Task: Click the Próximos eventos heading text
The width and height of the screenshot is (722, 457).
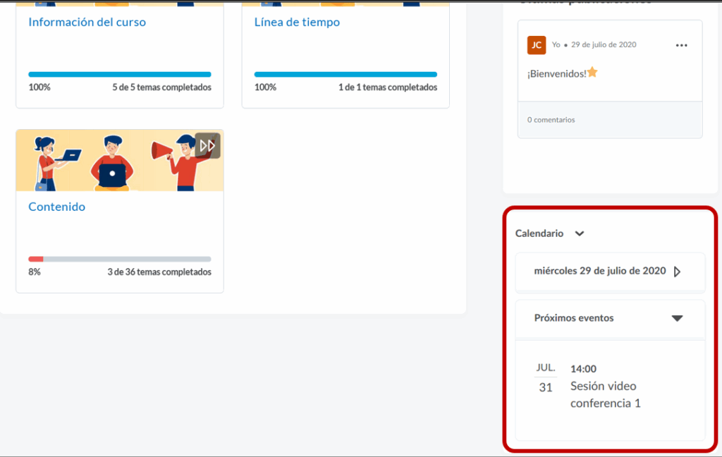Action: (574, 318)
